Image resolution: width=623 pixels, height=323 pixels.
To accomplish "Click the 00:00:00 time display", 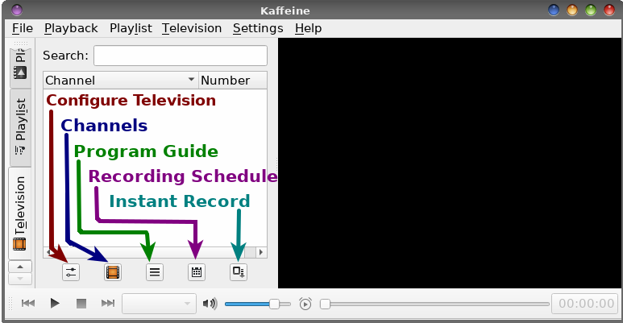I will 585,304.
